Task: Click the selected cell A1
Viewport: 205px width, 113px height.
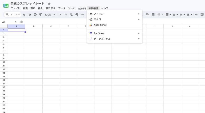Action: 17,30
